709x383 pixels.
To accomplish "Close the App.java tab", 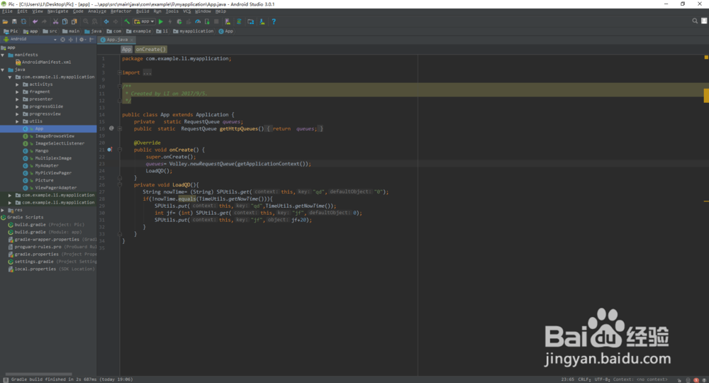I will tap(132, 40).
